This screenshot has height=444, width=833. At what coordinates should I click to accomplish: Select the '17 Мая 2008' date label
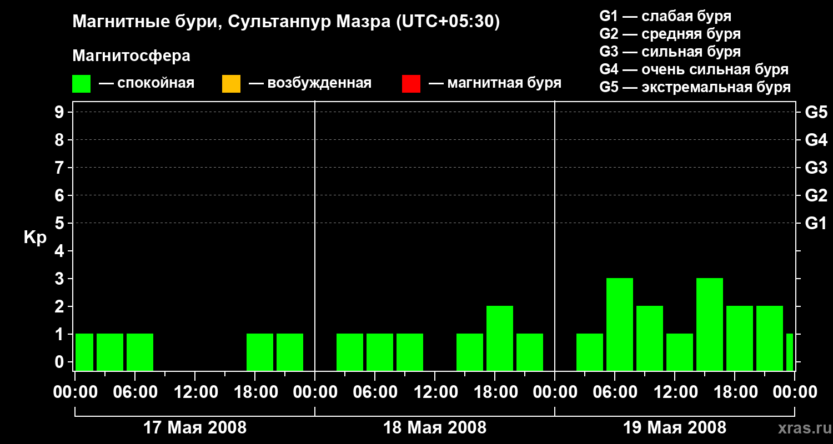click(x=195, y=428)
